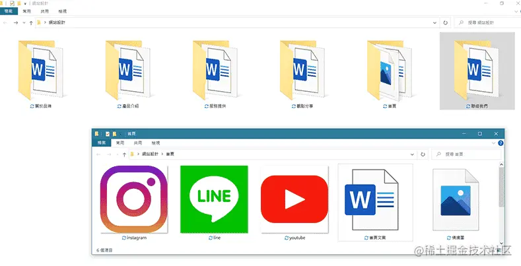
Task: Refresh the 首頁 window
Action: (423, 154)
